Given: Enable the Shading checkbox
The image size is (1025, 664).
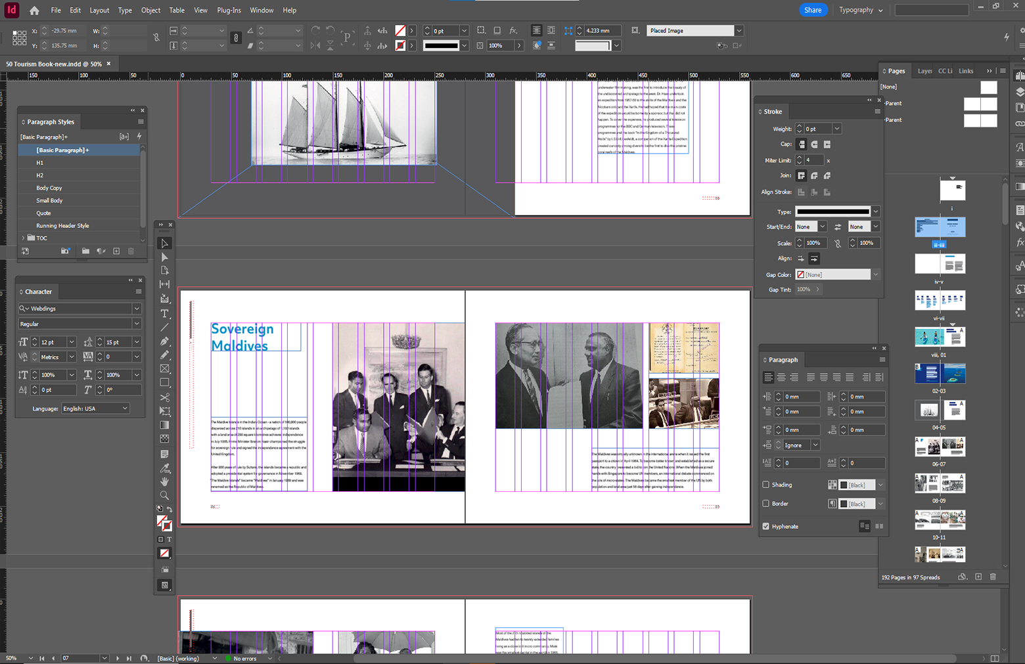Looking at the screenshot, I should click(766, 485).
